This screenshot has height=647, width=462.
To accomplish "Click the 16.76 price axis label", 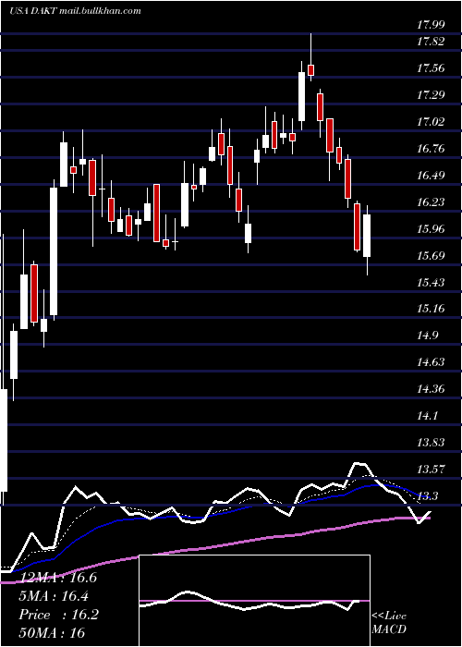I will tap(431, 149).
